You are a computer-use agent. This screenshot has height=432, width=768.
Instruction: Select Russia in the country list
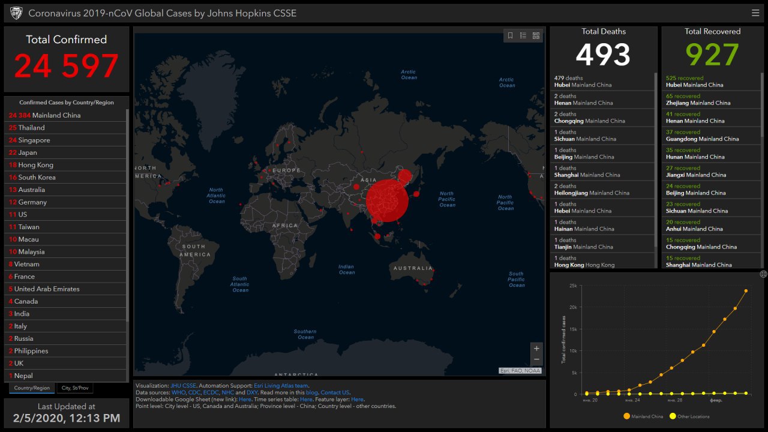pyautogui.click(x=66, y=338)
